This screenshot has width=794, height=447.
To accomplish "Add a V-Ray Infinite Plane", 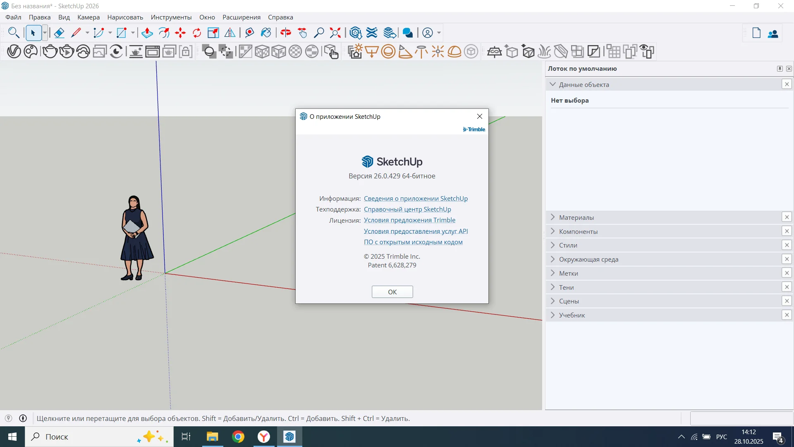I will (x=495, y=51).
